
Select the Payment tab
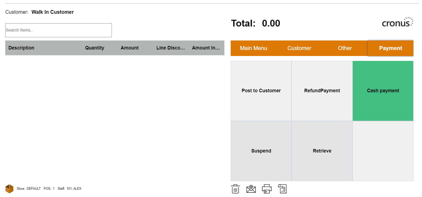390,48
